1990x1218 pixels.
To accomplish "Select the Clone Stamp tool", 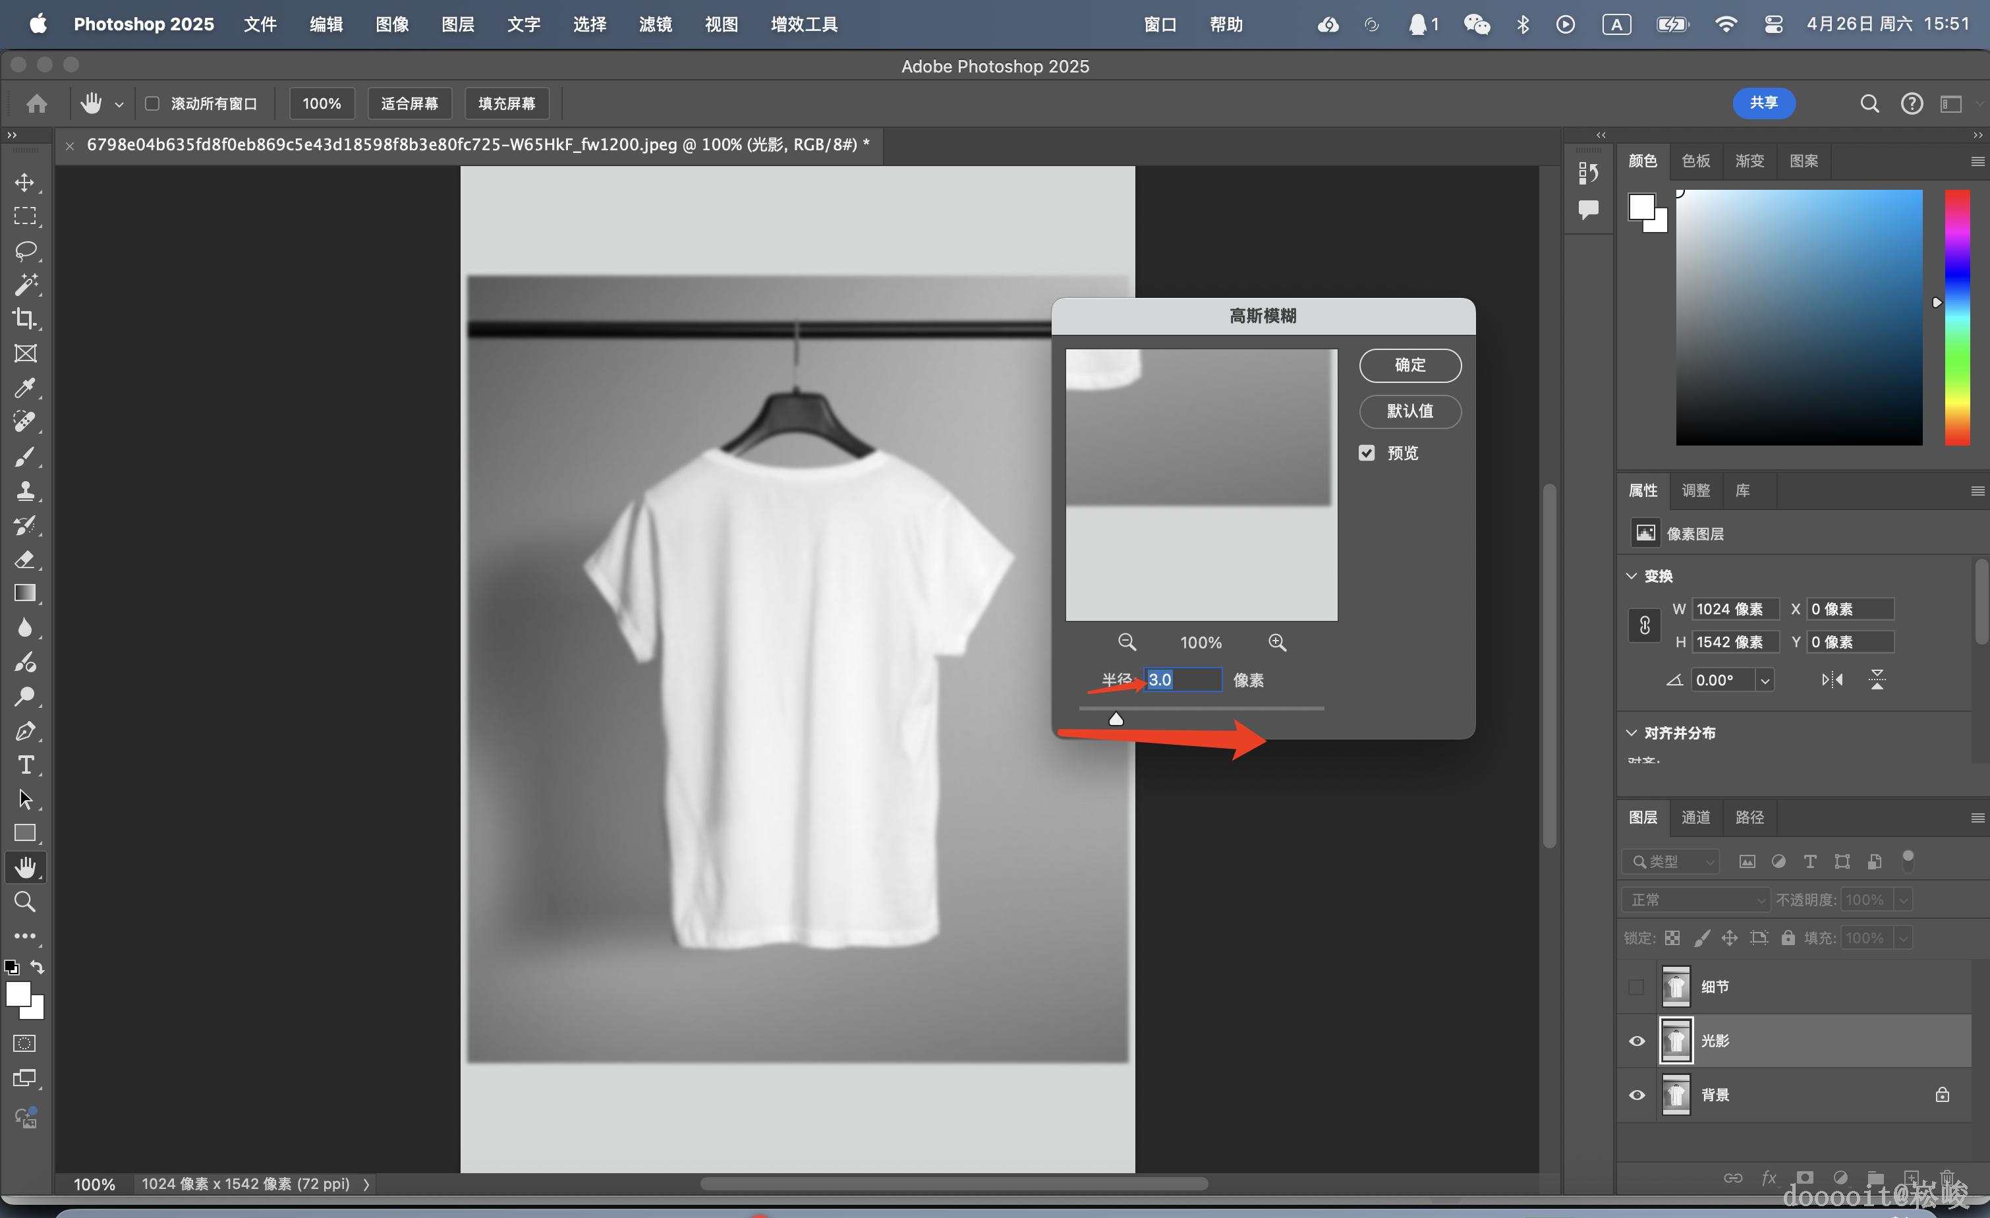I will click(25, 490).
